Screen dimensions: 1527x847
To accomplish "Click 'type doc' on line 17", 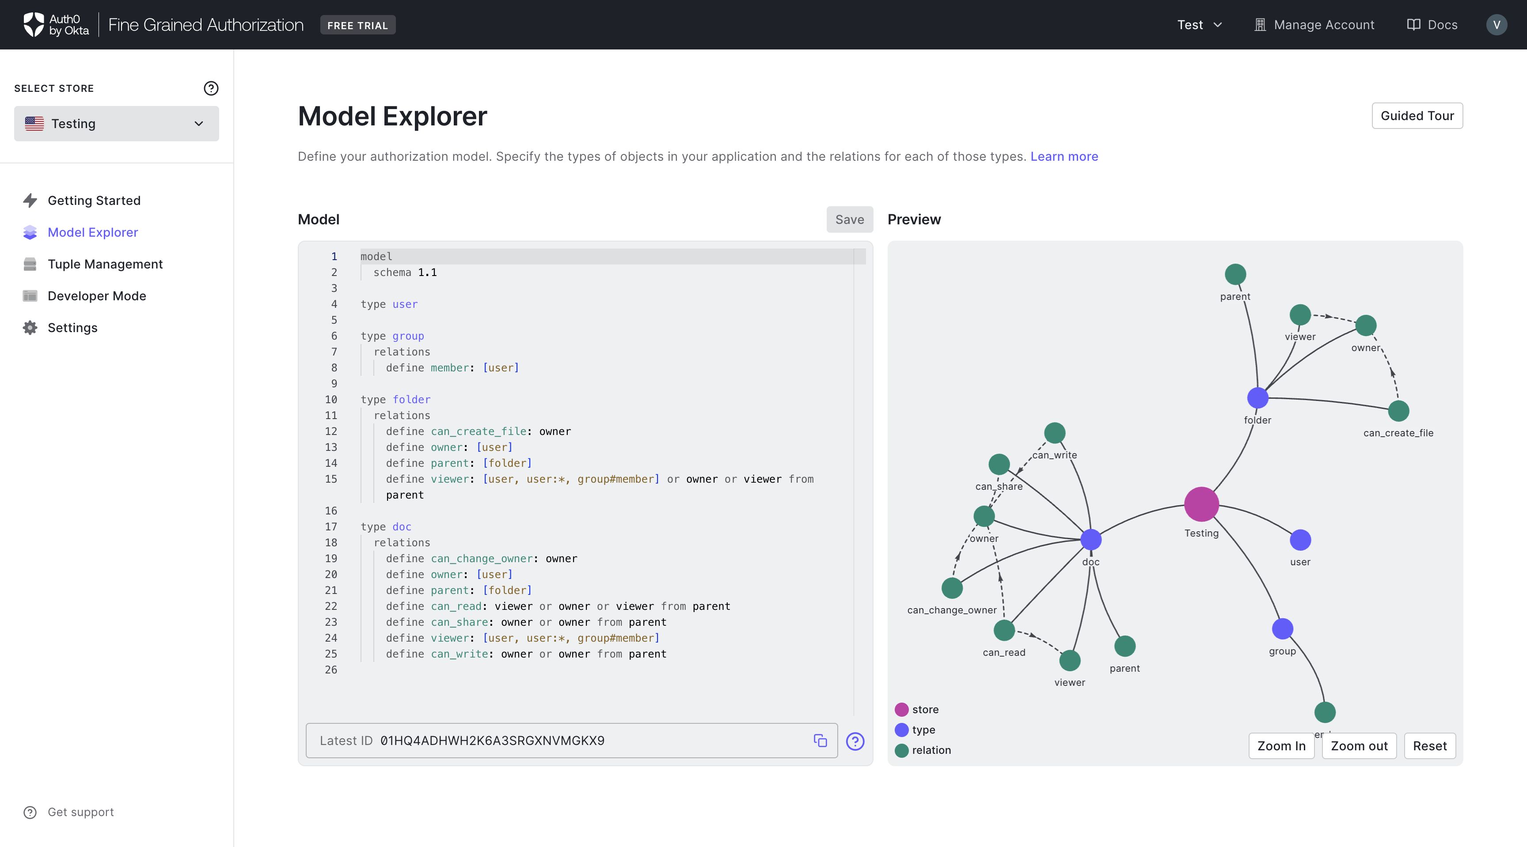I will (386, 526).
